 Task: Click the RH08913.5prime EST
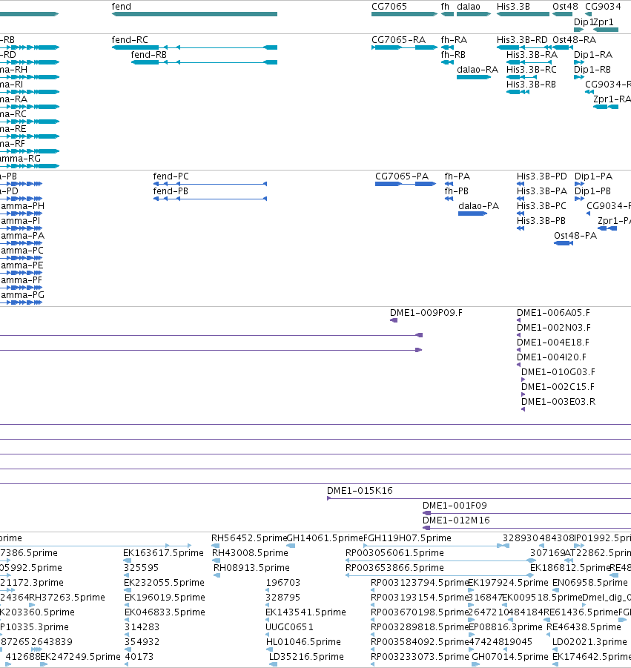[217, 575]
